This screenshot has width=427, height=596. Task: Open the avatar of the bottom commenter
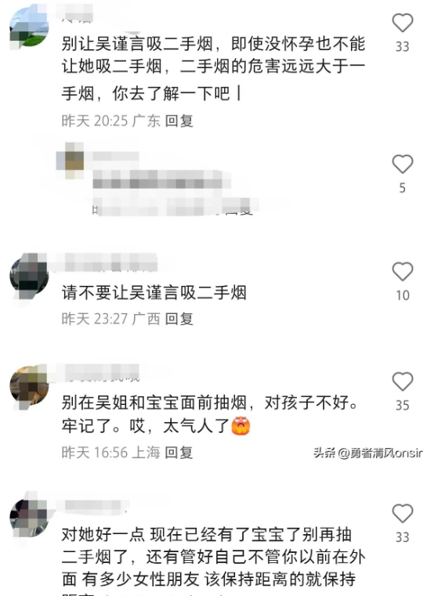[x=29, y=518]
